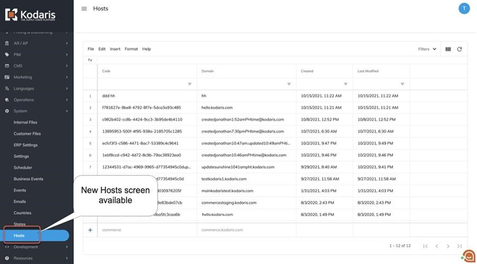Select the Hosts sidebar item
Viewport: 477px width, 264px height.
[34, 235]
